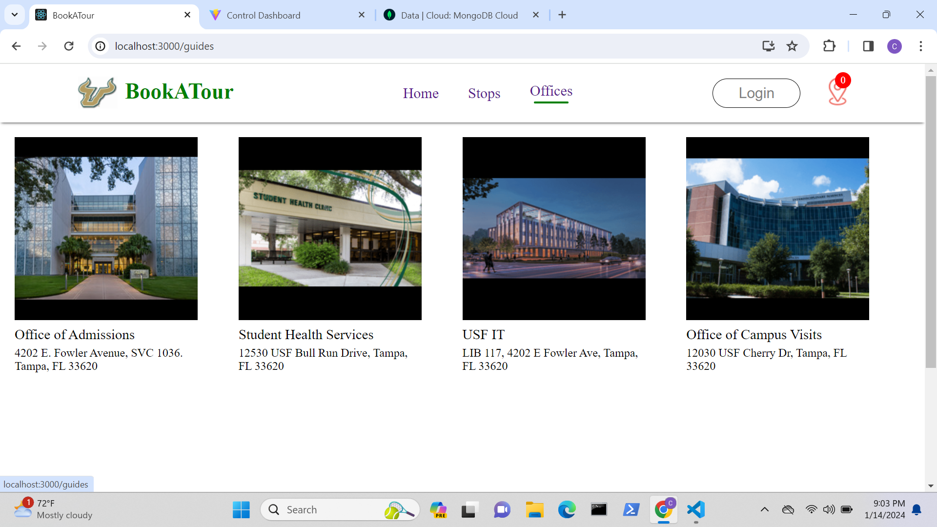
Task: Switch to MongoDB Cloud tab
Action: 459,15
